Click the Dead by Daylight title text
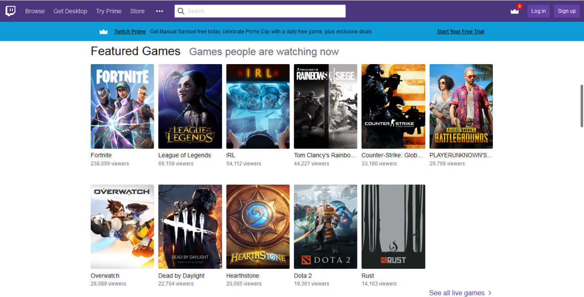584x297 pixels. pos(181,276)
